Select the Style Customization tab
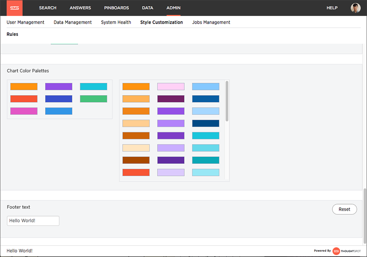This screenshot has height=257, width=367. [161, 22]
